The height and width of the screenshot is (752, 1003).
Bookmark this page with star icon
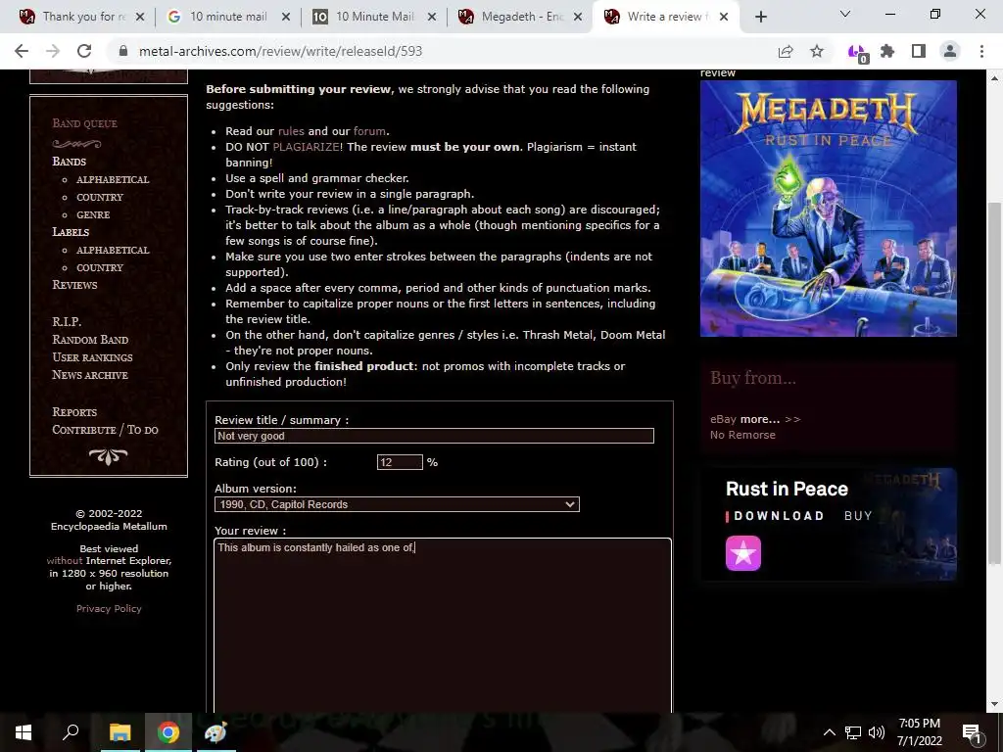(817, 51)
